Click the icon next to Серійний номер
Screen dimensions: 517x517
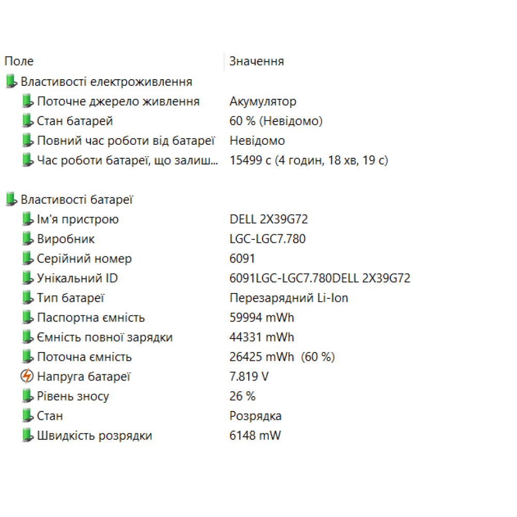coord(28,258)
